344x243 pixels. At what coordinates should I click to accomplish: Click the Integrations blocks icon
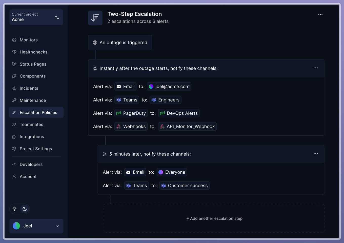14,137
